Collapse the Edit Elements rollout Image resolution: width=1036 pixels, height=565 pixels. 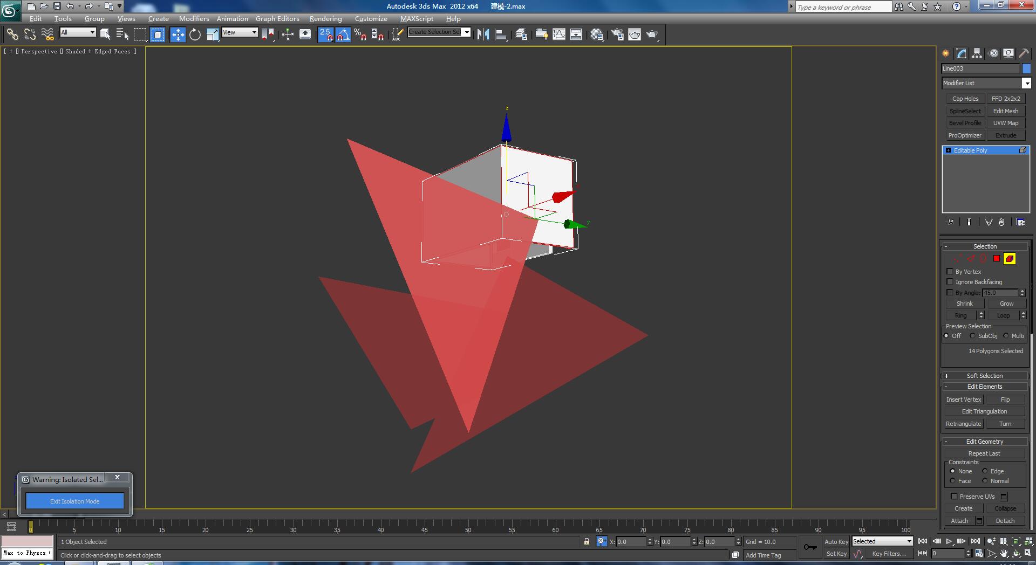click(x=985, y=387)
